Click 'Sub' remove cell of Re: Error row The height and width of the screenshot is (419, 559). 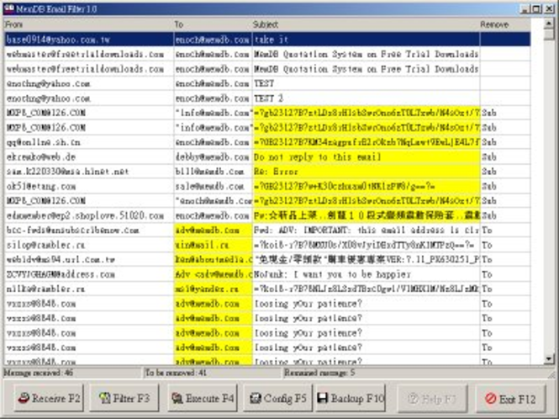(x=505, y=172)
